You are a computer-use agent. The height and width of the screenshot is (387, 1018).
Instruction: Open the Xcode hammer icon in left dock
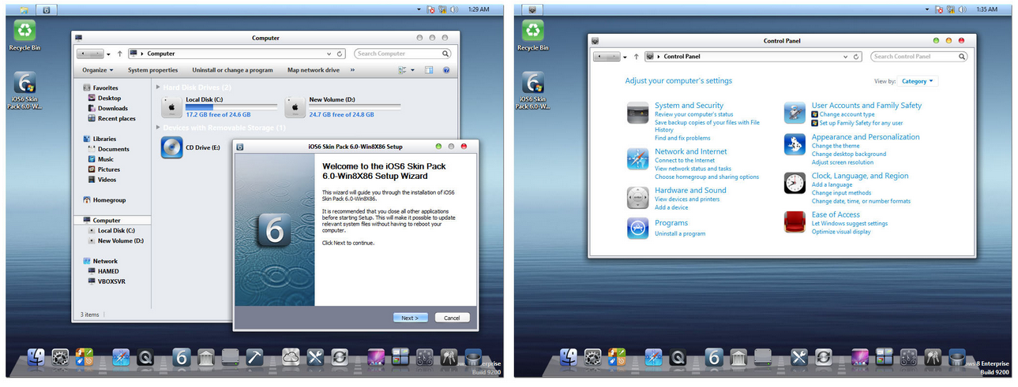[254, 358]
